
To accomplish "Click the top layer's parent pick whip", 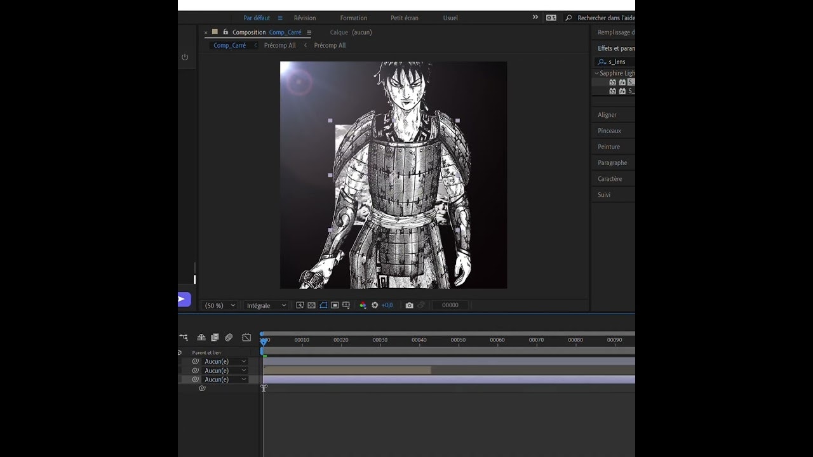I will [x=196, y=361].
